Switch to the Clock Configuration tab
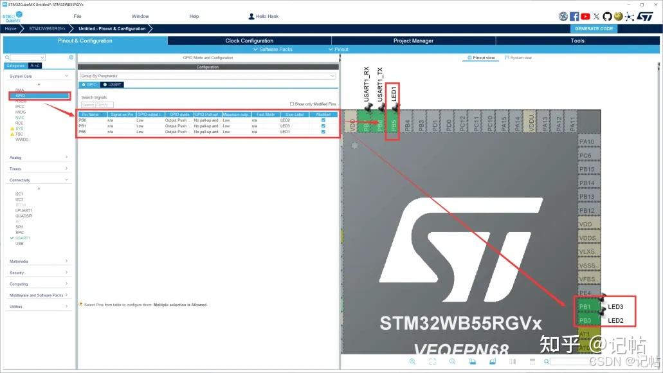This screenshot has width=663, height=373. click(250, 41)
